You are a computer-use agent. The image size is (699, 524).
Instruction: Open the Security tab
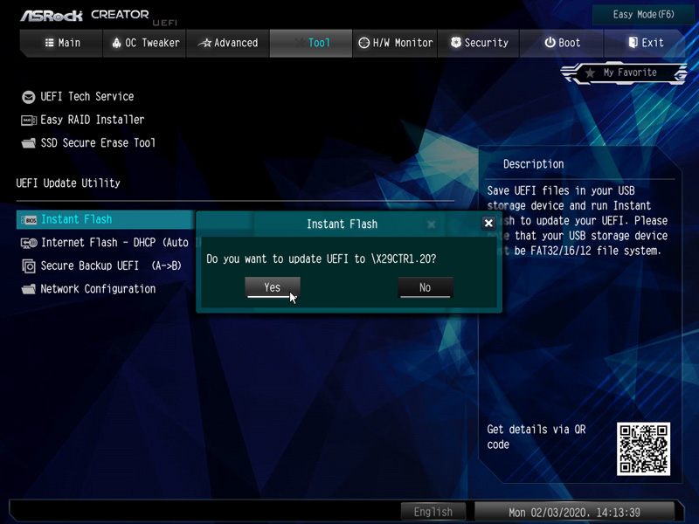coord(479,43)
